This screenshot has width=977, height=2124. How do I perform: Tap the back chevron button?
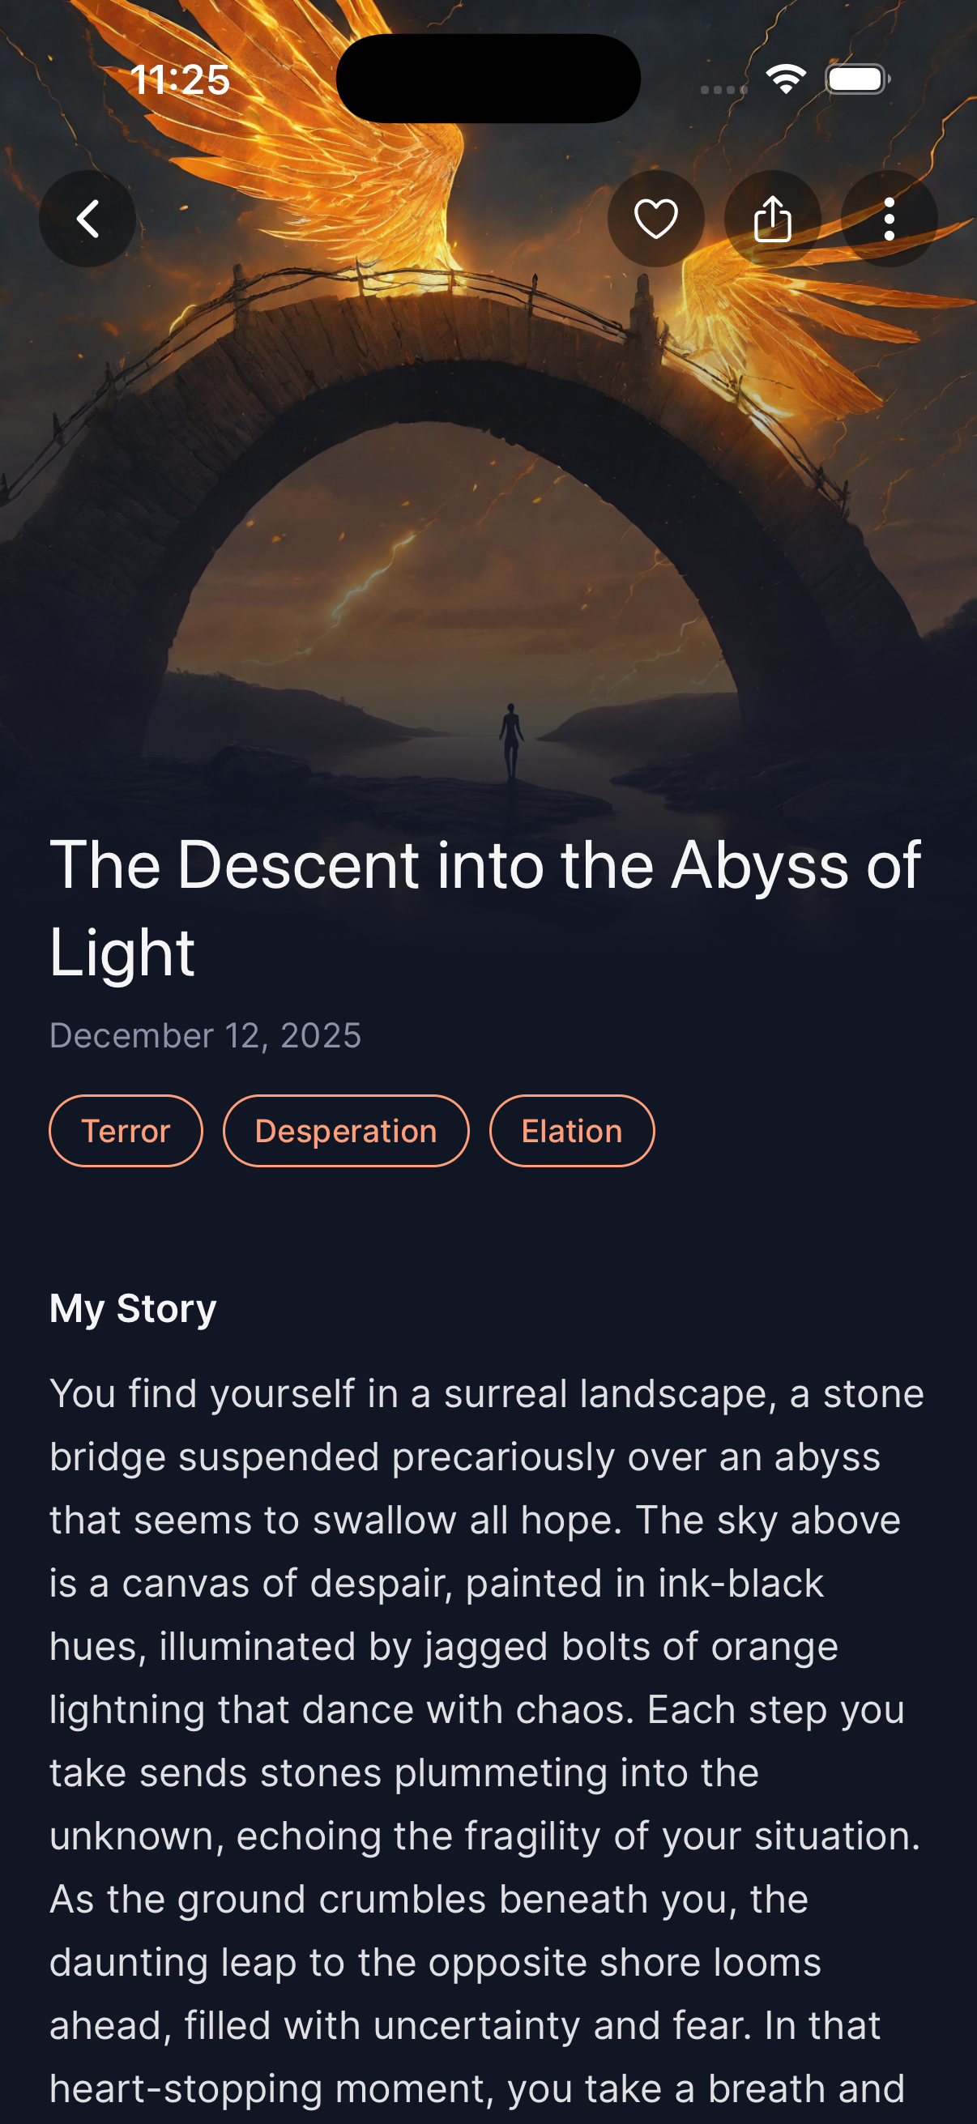point(87,219)
